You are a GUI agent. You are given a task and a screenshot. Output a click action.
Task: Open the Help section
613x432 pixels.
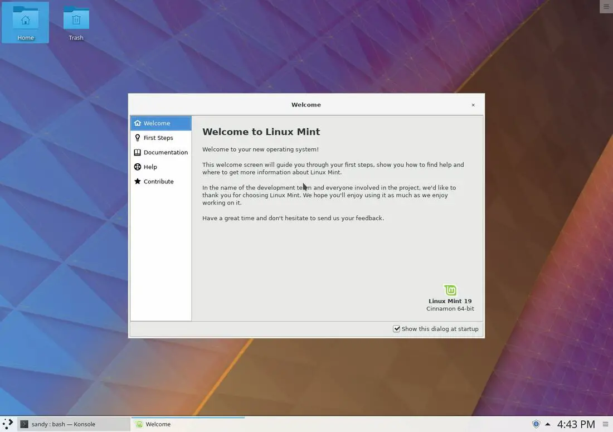(x=160, y=167)
